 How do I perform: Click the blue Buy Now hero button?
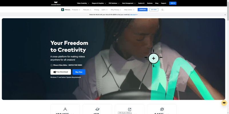tap(79, 72)
